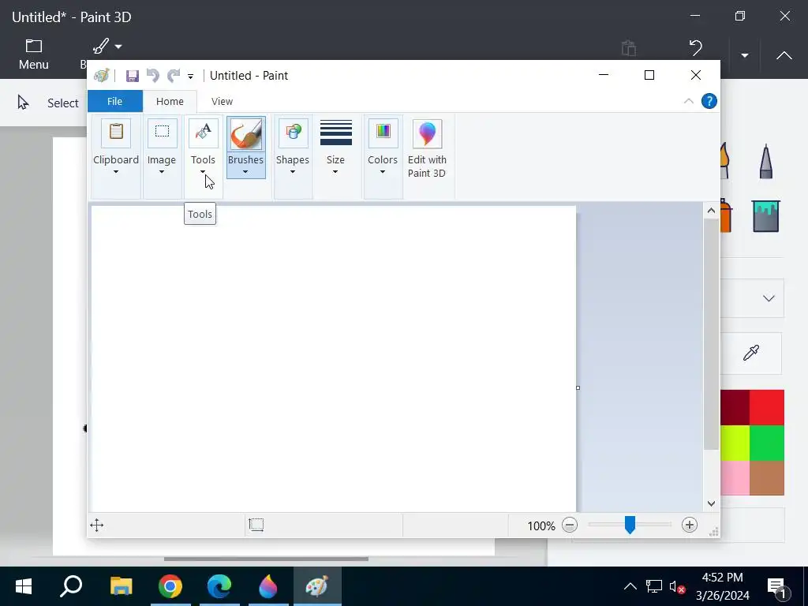Open Windows Search in the taskbar
The image size is (808, 606).
(71, 586)
